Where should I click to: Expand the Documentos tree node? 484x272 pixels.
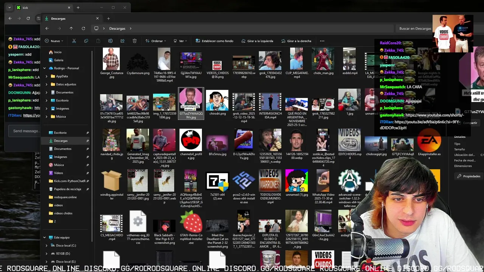tap(47, 93)
